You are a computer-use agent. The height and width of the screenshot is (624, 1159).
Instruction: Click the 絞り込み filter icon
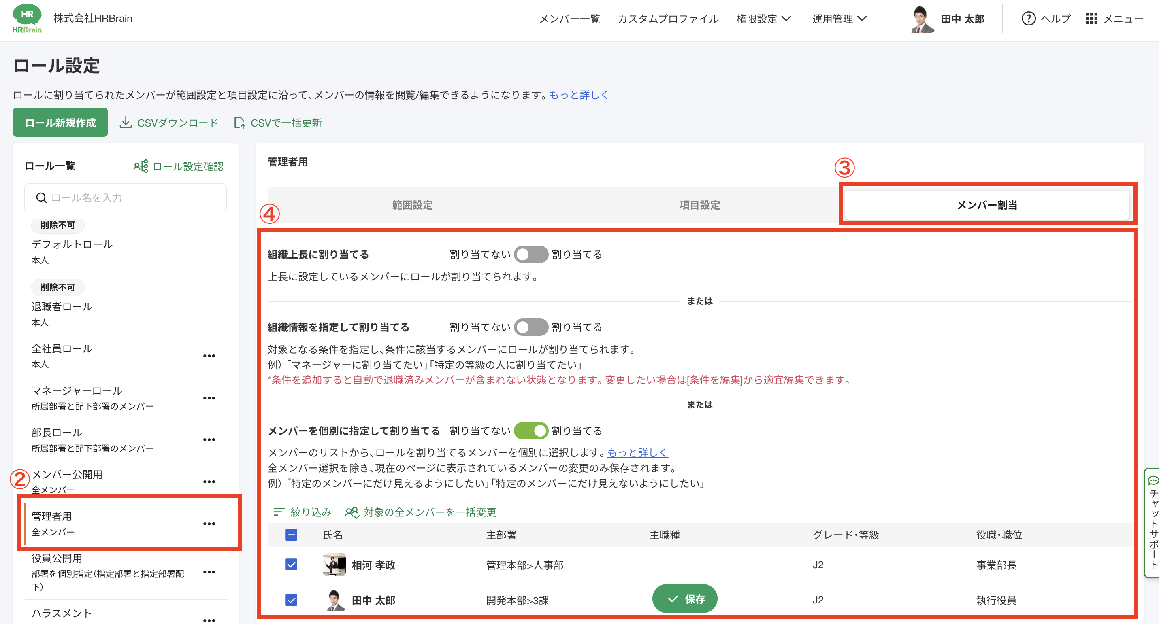point(279,512)
